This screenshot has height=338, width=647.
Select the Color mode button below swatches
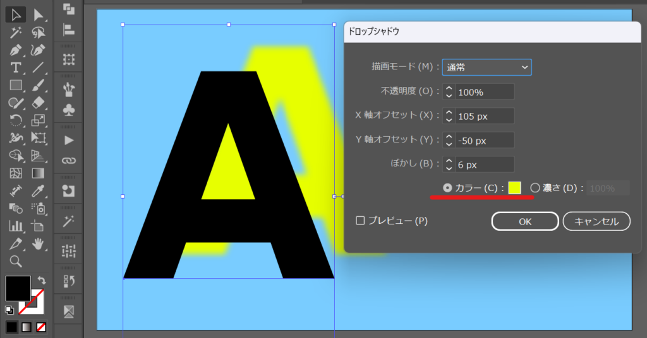coord(12,327)
